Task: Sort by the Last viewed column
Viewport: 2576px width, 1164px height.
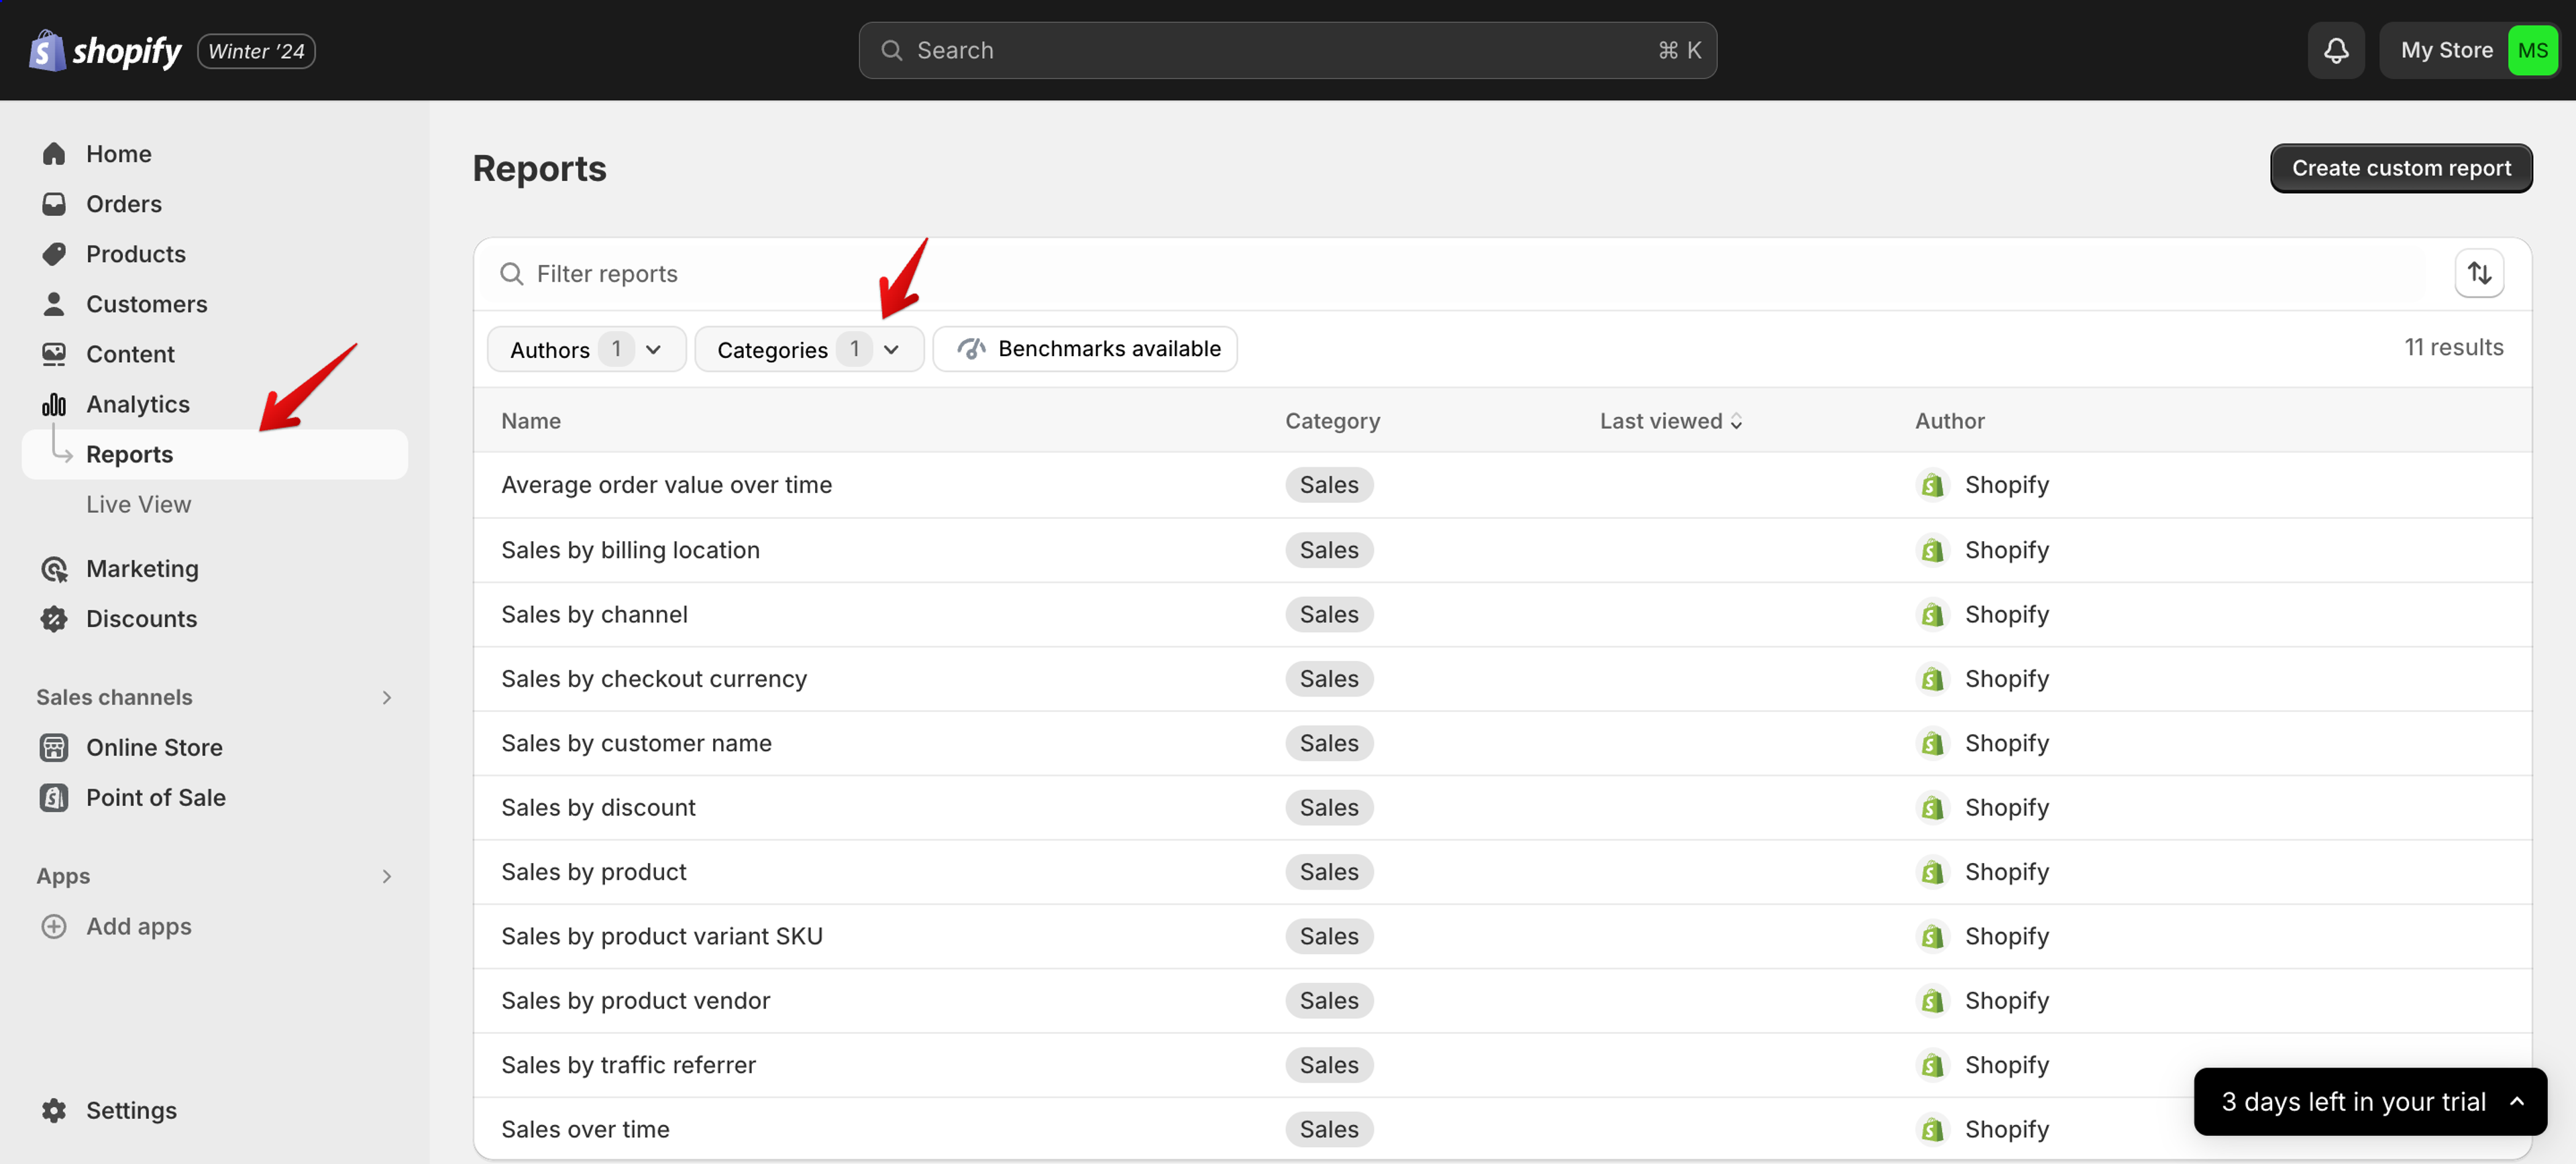Action: point(1670,420)
